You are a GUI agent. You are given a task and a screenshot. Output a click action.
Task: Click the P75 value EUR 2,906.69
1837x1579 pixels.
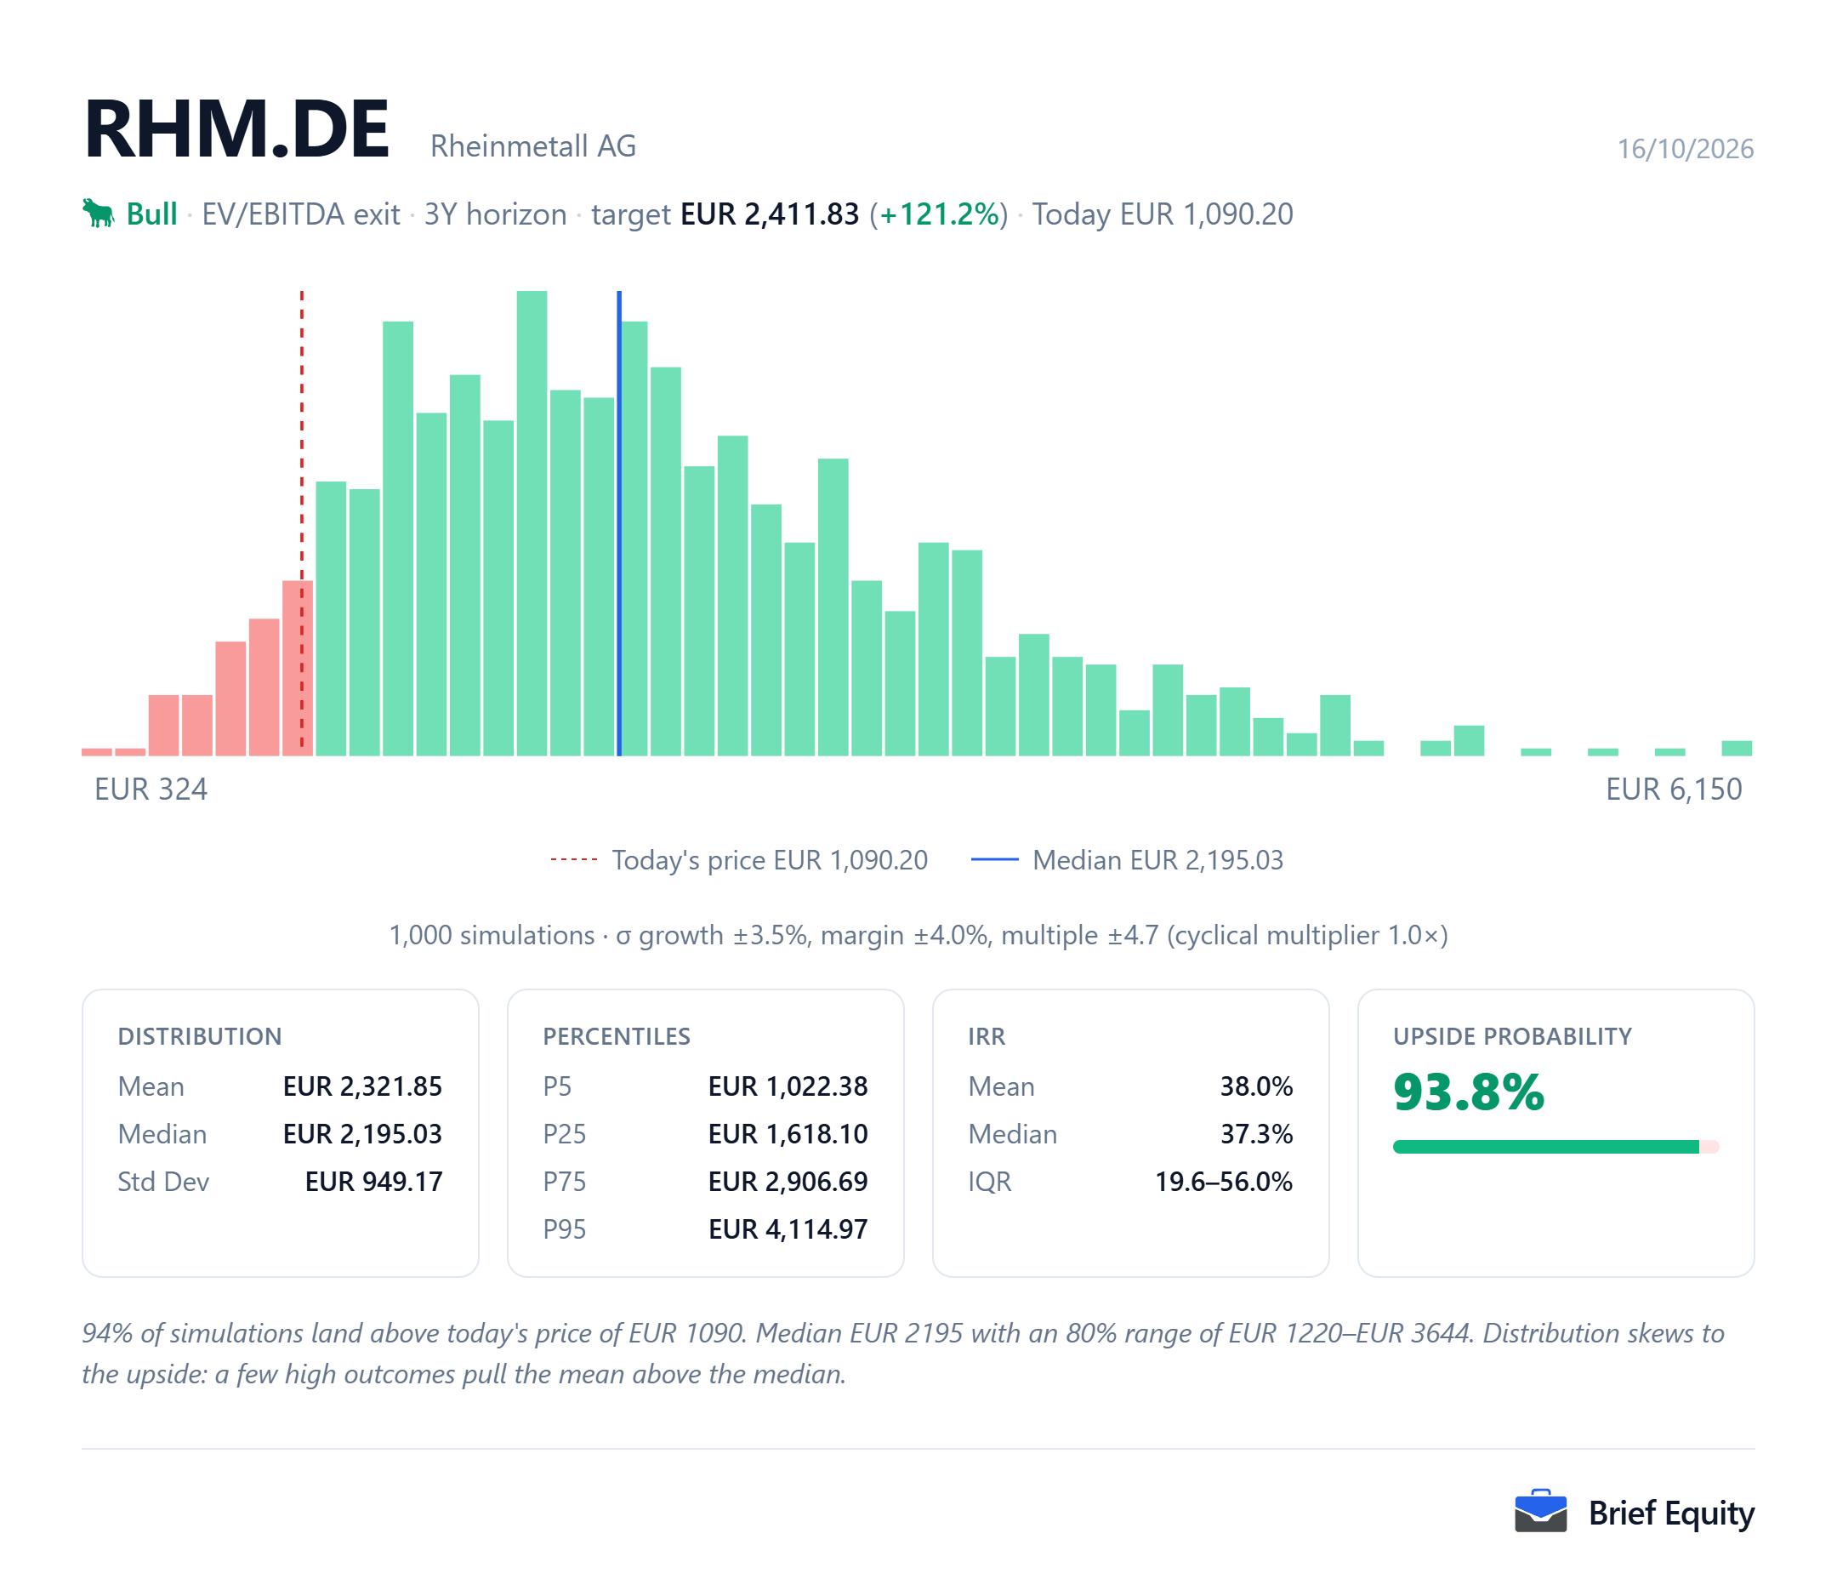tap(788, 1183)
